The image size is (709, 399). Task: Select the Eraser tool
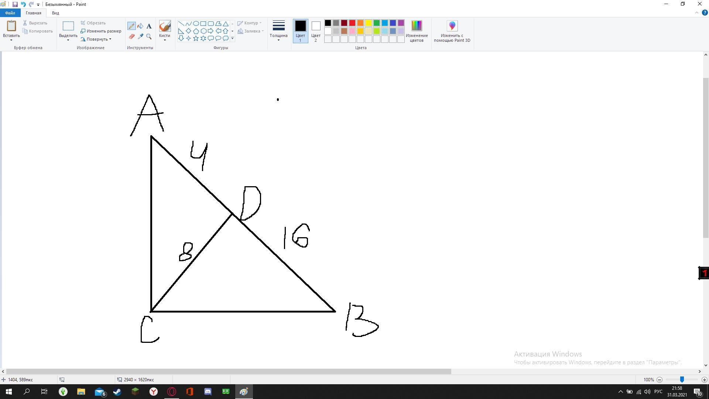click(x=131, y=36)
